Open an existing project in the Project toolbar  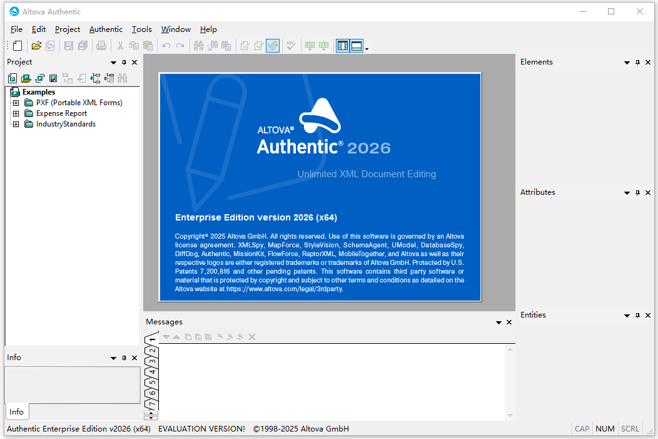(26, 78)
